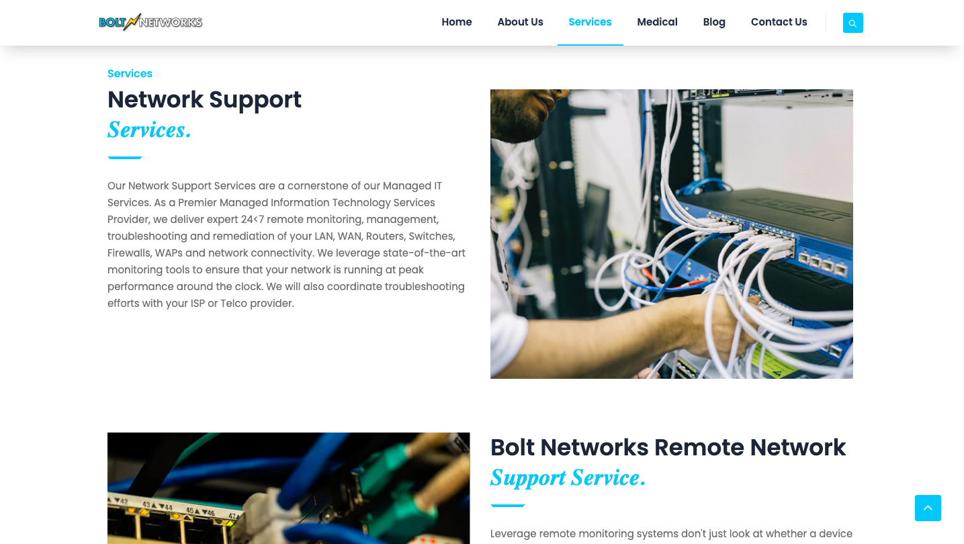Click the blue divider under Support Service.
Viewport: 964px width, 544px height.
coord(508,506)
